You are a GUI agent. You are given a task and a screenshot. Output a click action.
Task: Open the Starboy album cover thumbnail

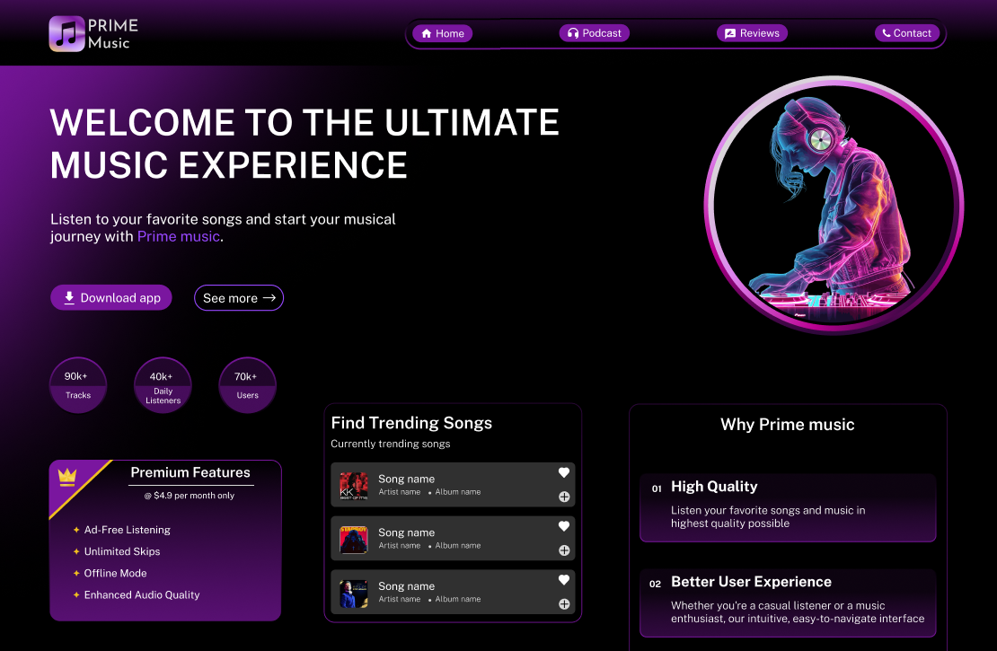[354, 540]
